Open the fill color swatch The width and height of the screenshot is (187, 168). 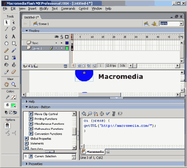point(13,105)
